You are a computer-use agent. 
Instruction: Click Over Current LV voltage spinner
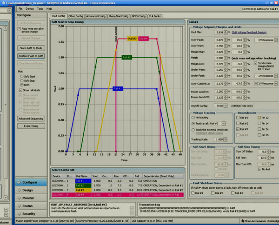click(x=226, y=84)
